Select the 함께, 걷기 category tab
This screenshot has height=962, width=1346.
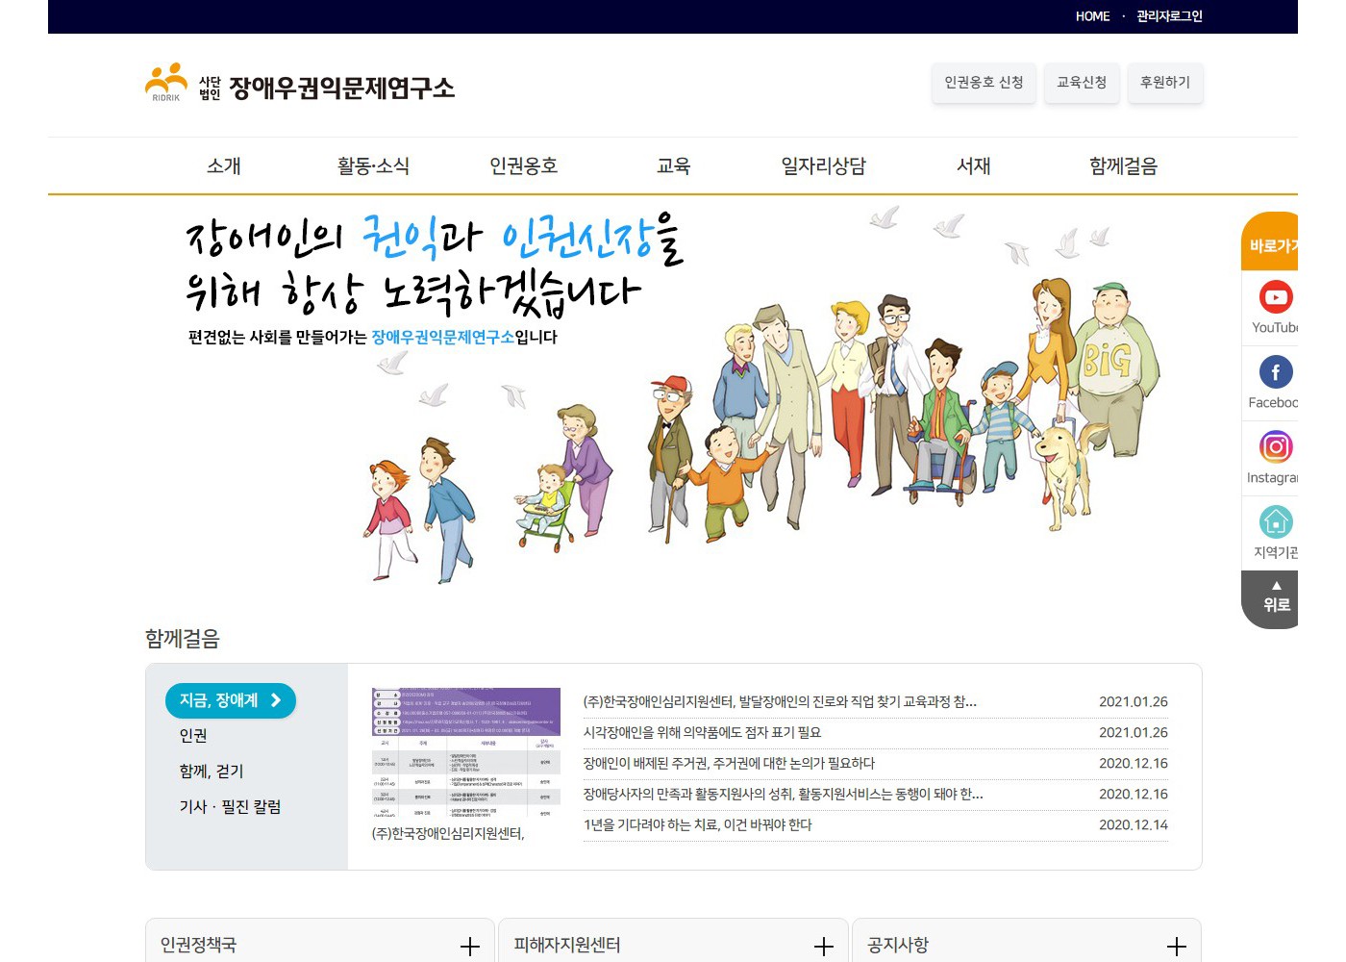pyautogui.click(x=212, y=772)
